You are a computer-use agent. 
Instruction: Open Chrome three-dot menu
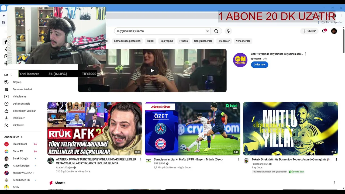click(341, 16)
